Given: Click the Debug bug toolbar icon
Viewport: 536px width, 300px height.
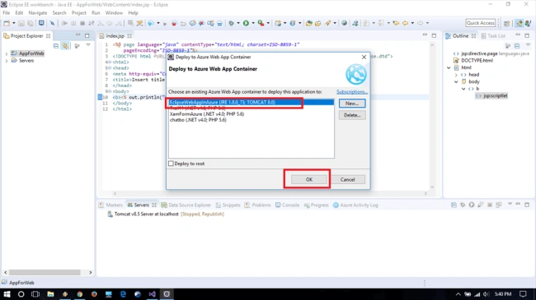Looking at the screenshot, I should click(232, 23).
